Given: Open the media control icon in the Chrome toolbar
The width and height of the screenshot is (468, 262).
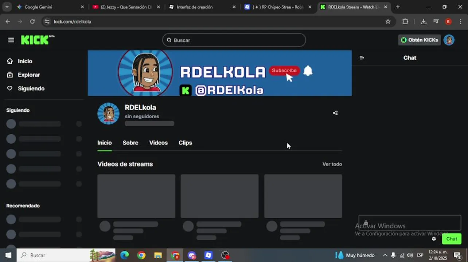Looking at the screenshot, I should coord(436,21).
